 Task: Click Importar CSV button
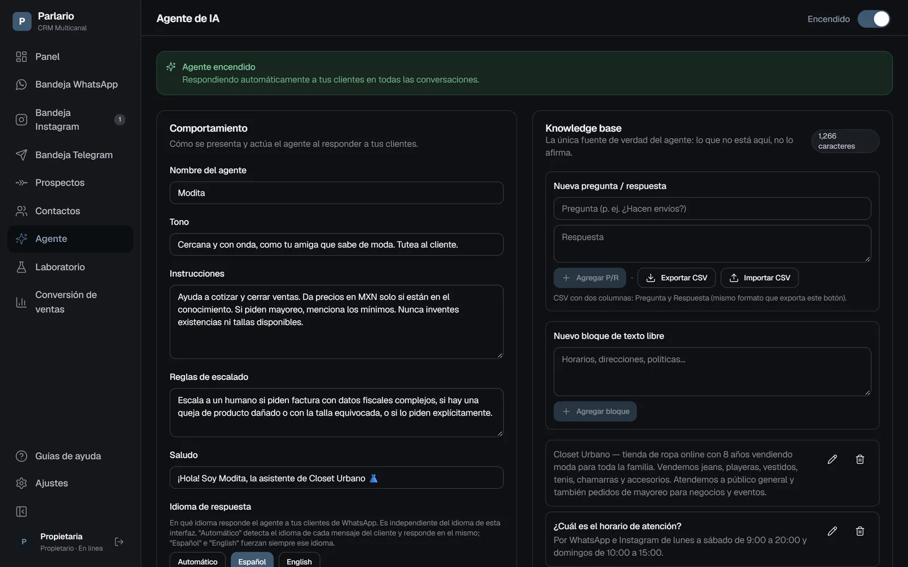pos(760,278)
